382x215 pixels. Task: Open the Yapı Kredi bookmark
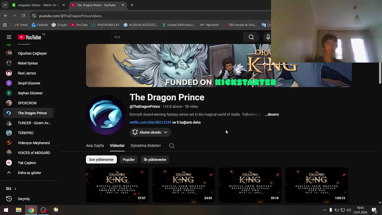point(209,25)
